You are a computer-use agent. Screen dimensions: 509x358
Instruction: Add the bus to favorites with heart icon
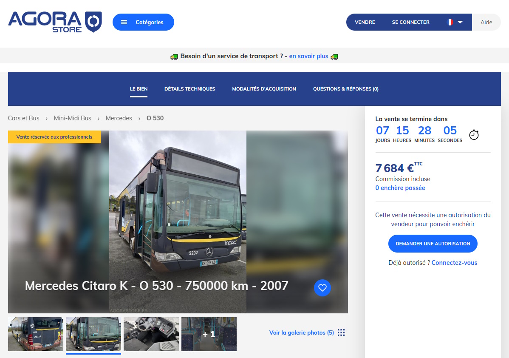(322, 287)
